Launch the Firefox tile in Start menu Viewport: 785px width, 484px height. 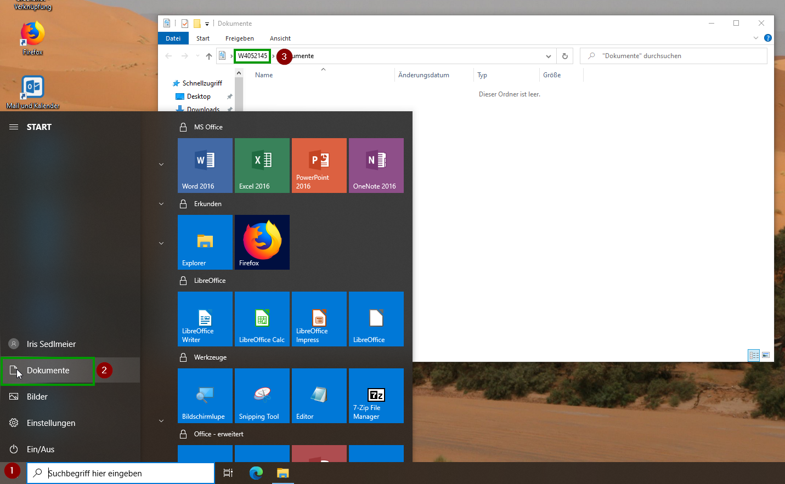[262, 242]
